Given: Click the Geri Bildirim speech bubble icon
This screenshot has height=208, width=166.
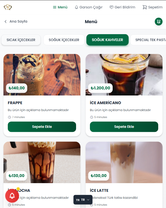Looking at the screenshot, I should pos(112,7).
